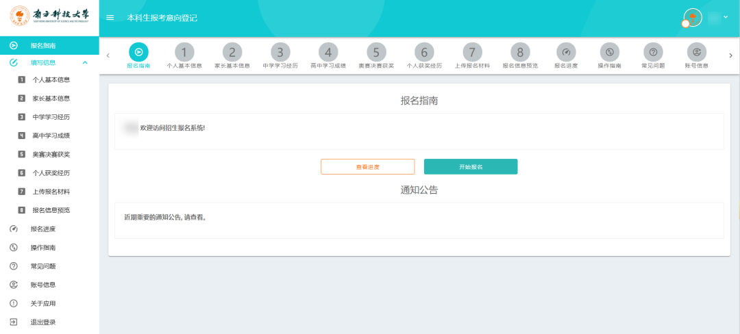Click the sidebar number 1 icon
The image size is (740, 334).
[22, 80]
